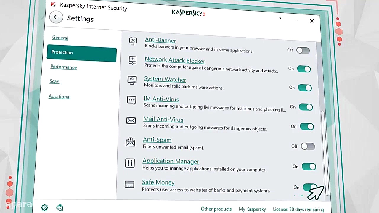Open help with the question mark icon
This screenshot has height=213, width=379.
click(280, 19)
